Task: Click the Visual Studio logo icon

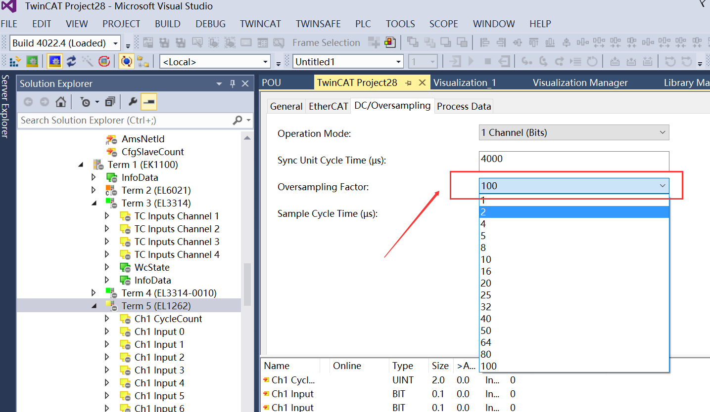Action: click(x=9, y=7)
